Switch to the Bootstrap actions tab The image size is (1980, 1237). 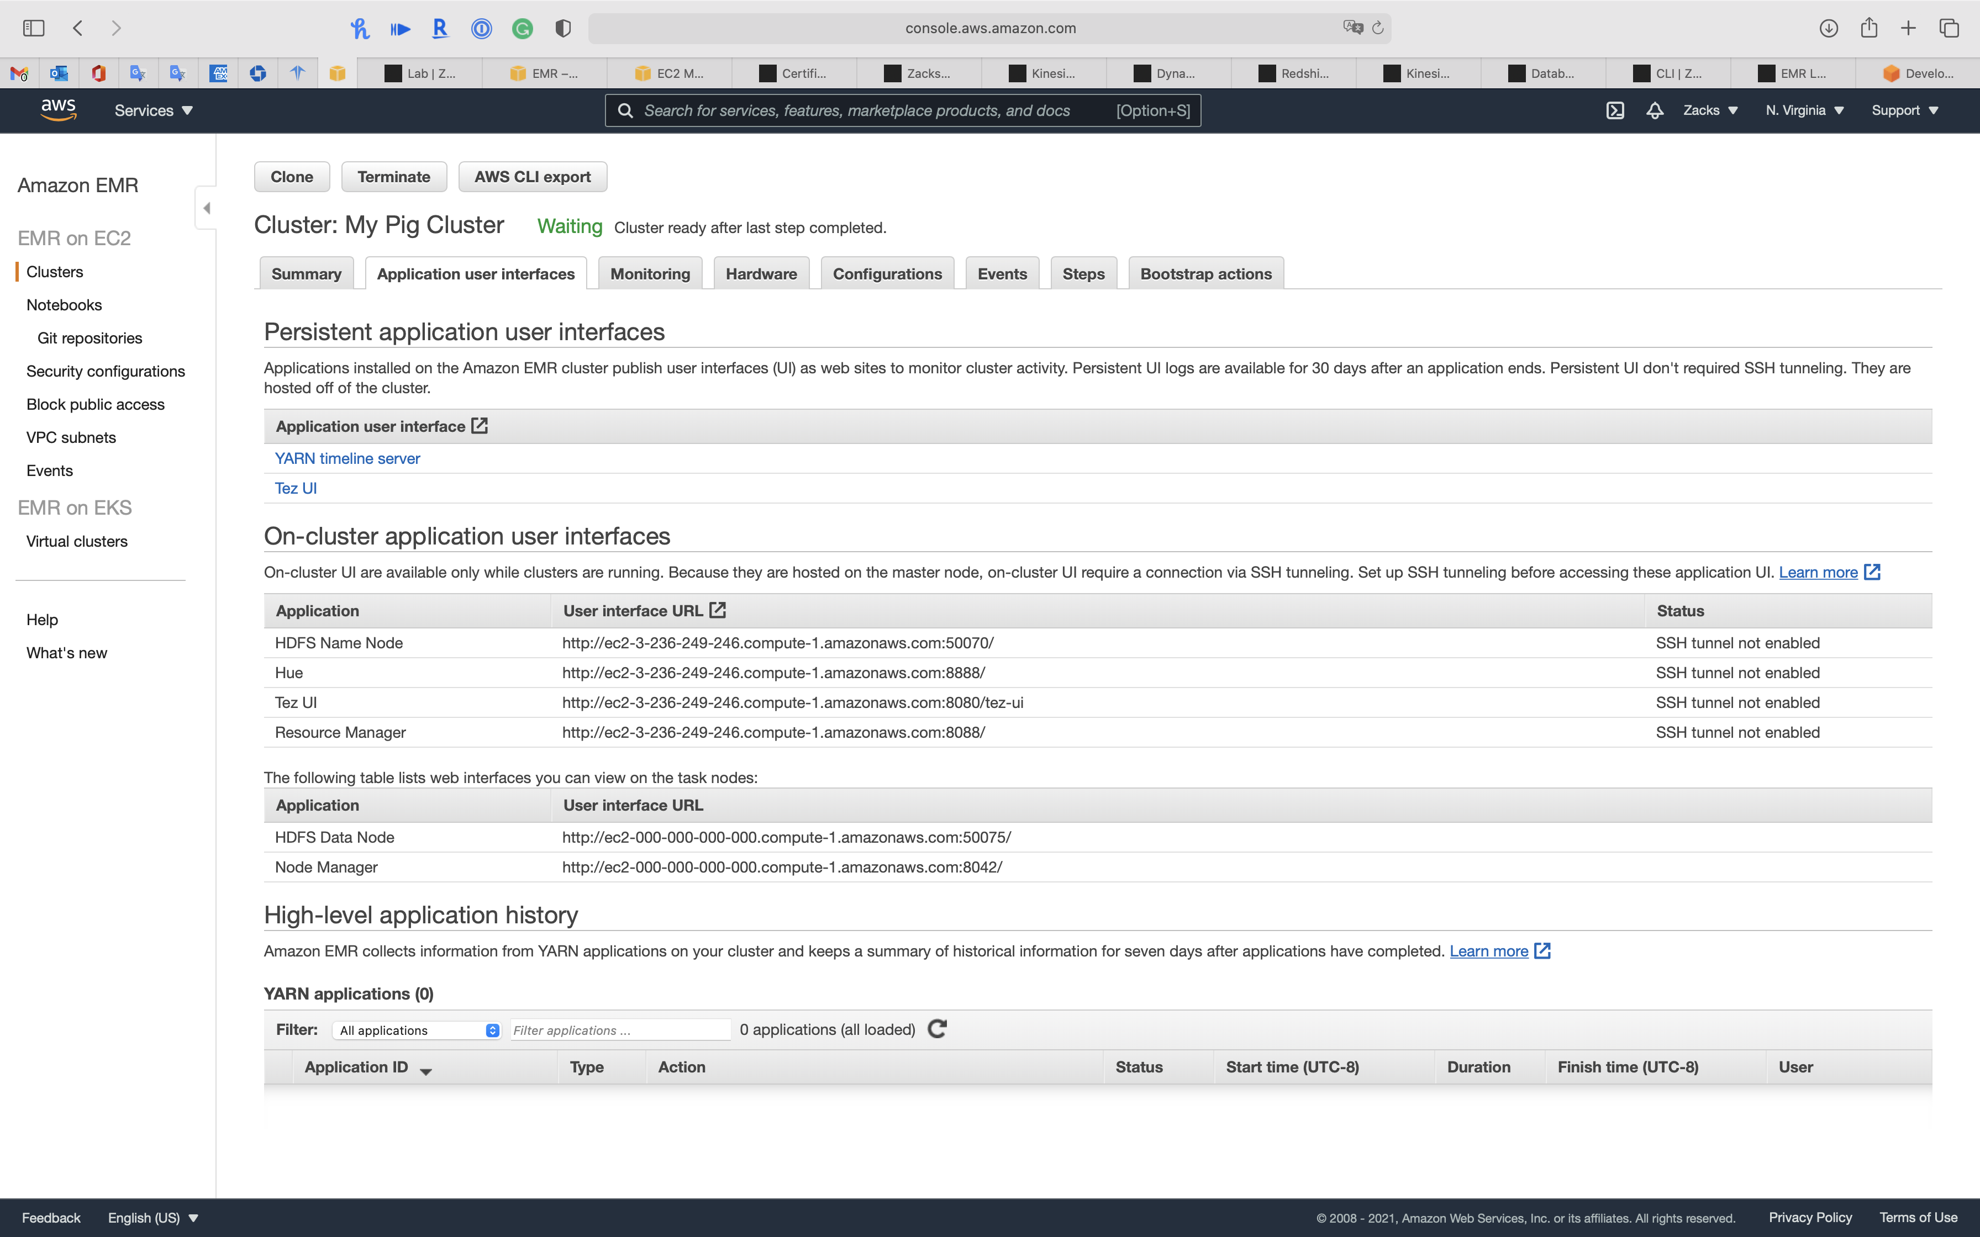(x=1205, y=274)
